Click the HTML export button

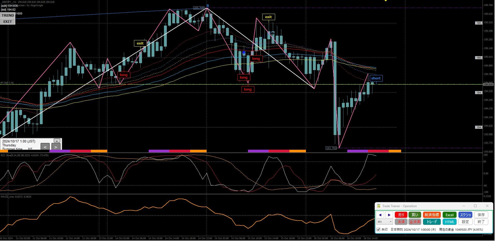pos(449,222)
